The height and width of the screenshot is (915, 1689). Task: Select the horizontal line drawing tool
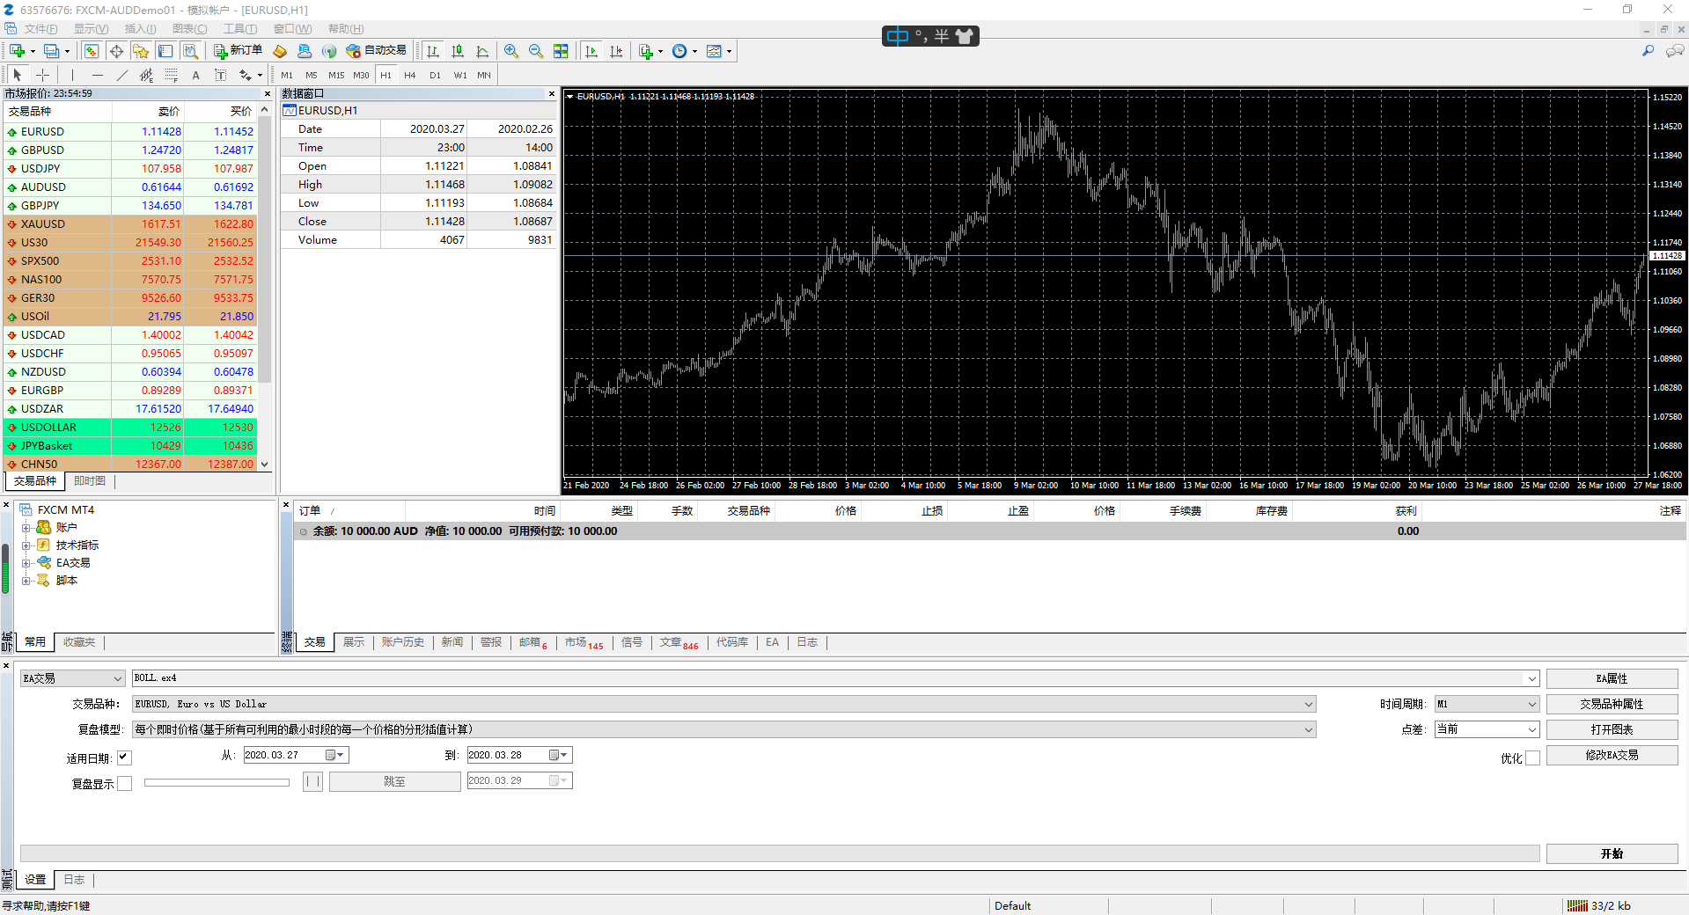(98, 75)
